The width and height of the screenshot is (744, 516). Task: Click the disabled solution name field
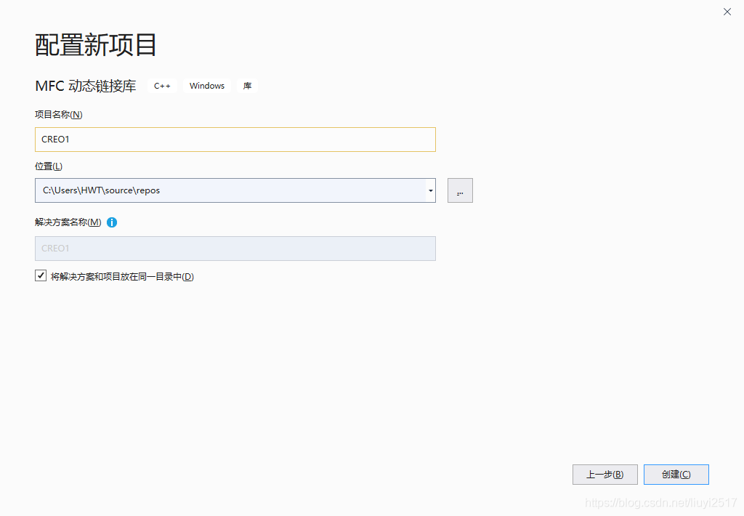coord(235,248)
